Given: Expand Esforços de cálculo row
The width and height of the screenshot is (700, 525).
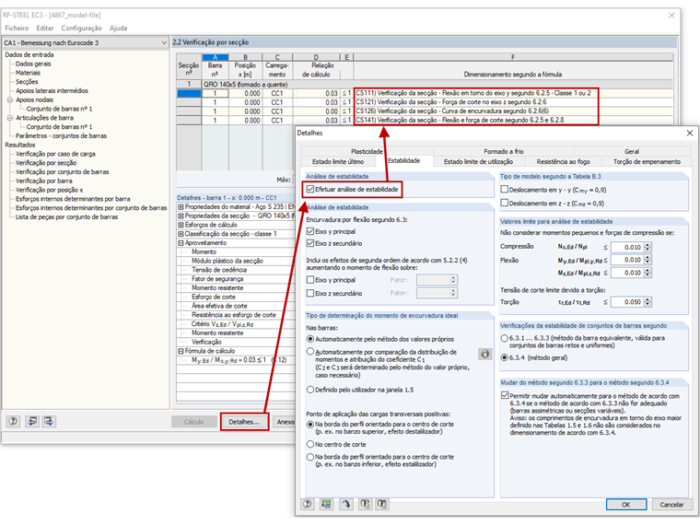Looking at the screenshot, I should click(181, 225).
